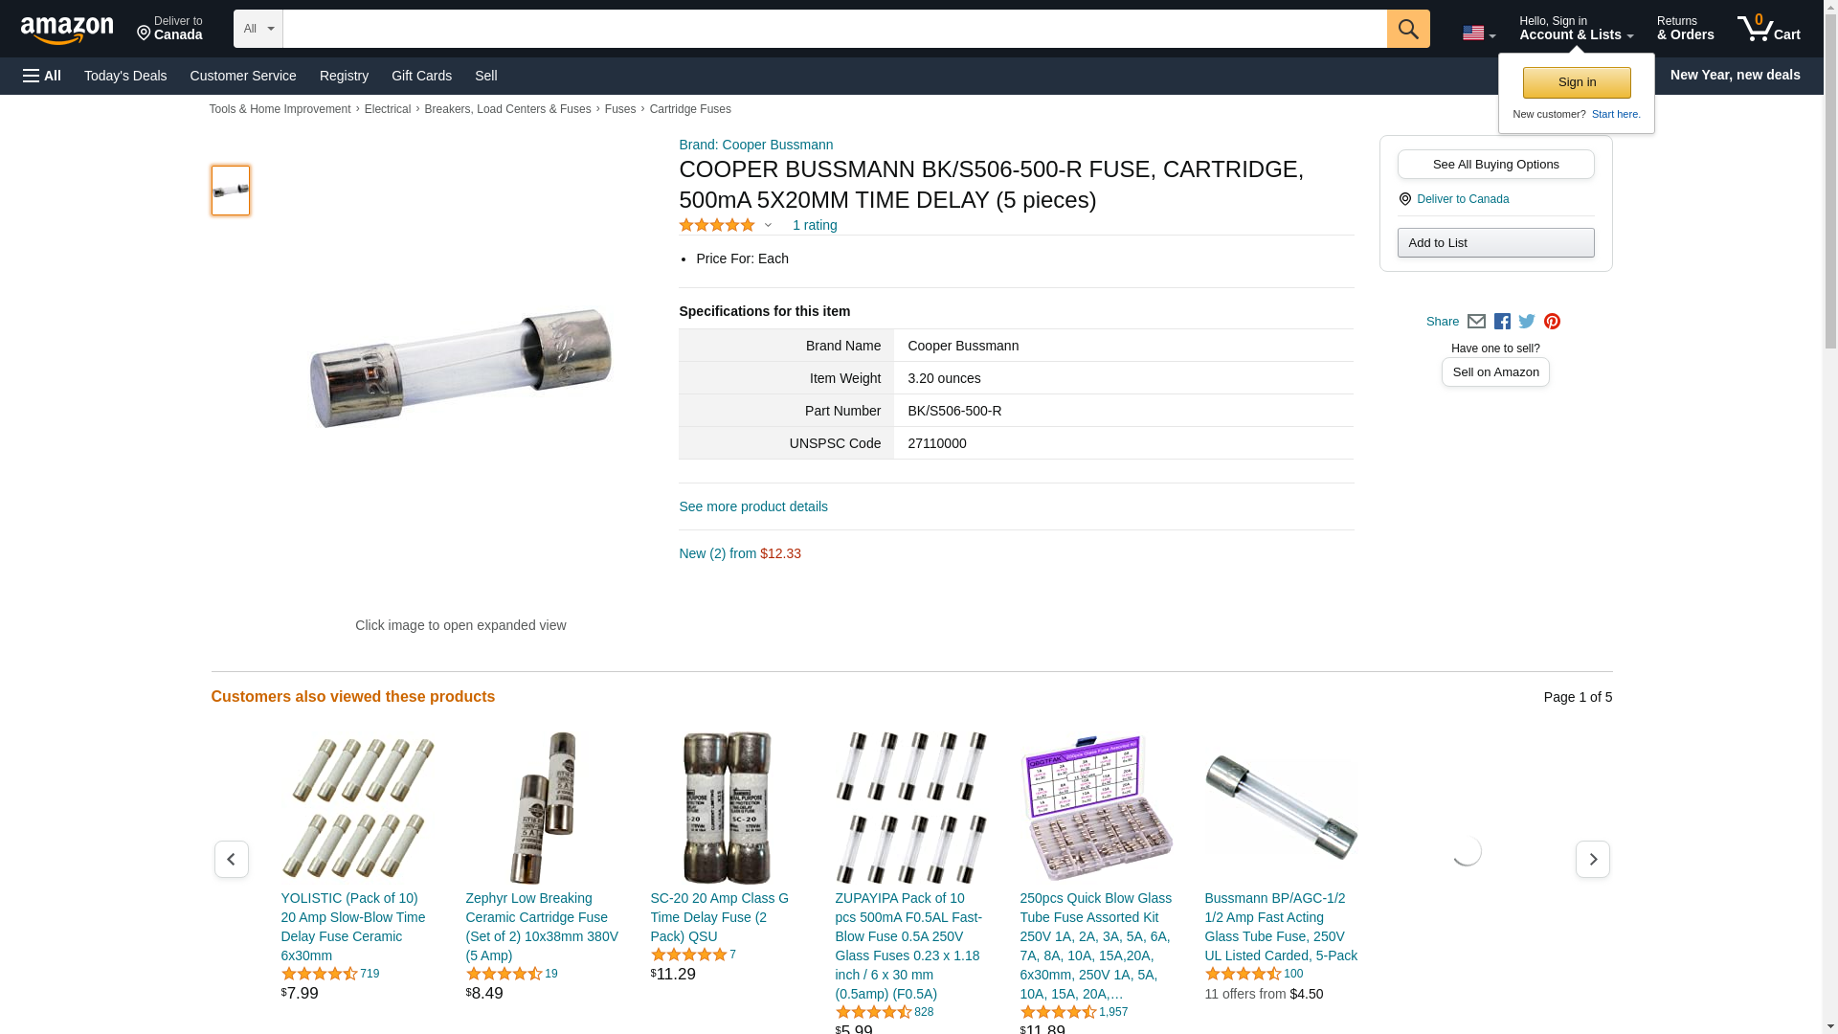The height and width of the screenshot is (1034, 1838).
Task: Open See more product details link
Action: point(753,506)
